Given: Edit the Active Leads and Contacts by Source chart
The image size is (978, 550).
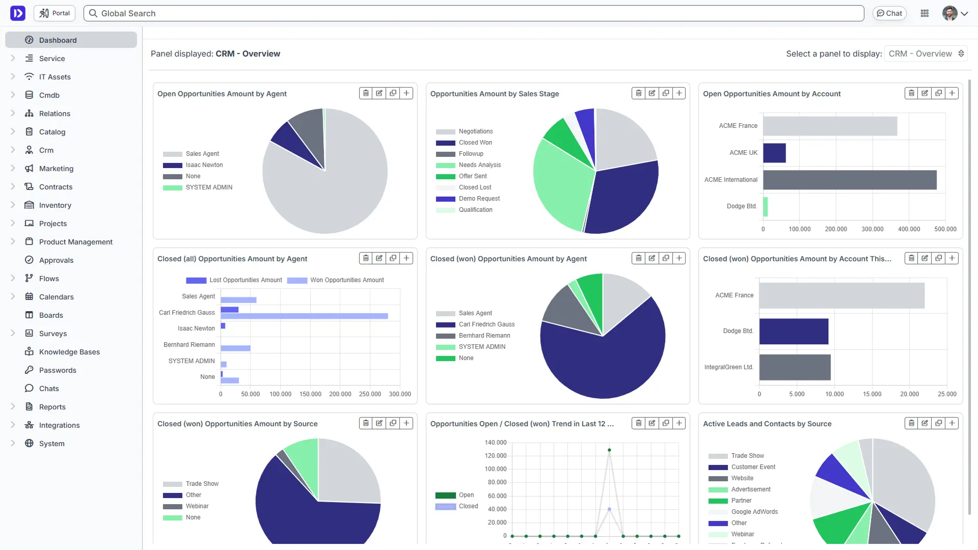Looking at the screenshot, I should point(925,423).
